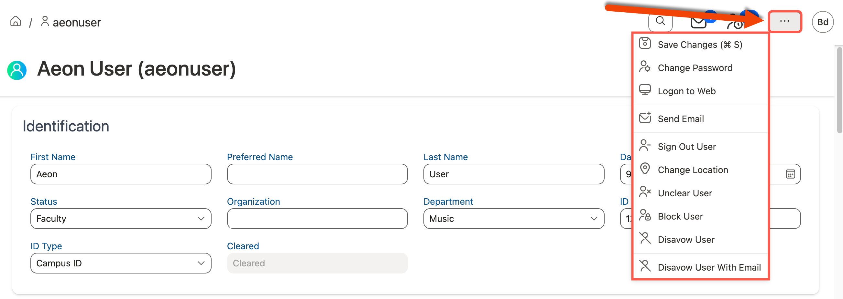Click the mail/messages icon in the header
This screenshot has width=843, height=299.
698,22
